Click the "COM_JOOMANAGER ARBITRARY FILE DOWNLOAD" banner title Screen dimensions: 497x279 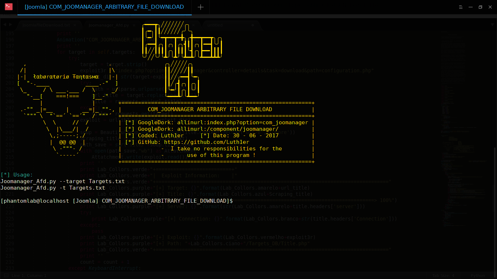210,109
